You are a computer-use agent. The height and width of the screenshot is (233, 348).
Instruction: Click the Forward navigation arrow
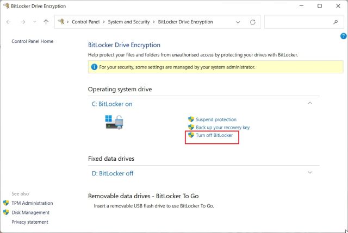(x=22, y=22)
